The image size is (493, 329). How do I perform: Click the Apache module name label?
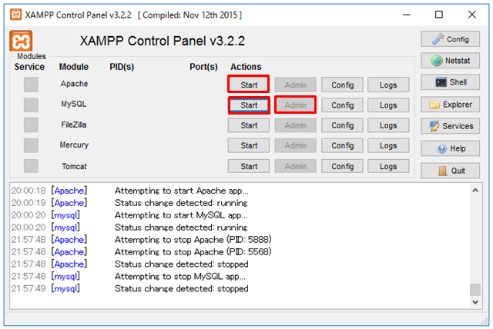pyautogui.click(x=74, y=84)
